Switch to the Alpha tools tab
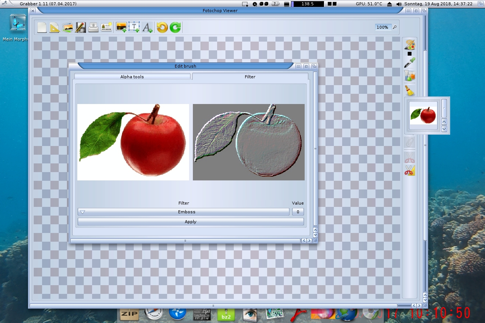The height and width of the screenshot is (323, 485). point(132,77)
